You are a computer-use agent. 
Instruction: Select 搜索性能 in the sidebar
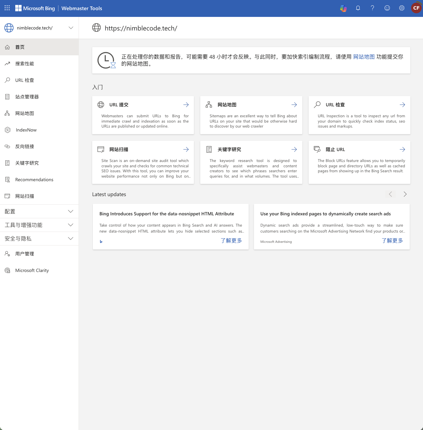coord(25,64)
